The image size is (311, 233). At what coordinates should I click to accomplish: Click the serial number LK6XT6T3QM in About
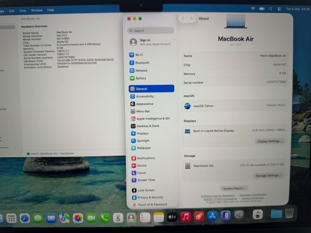click(276, 82)
